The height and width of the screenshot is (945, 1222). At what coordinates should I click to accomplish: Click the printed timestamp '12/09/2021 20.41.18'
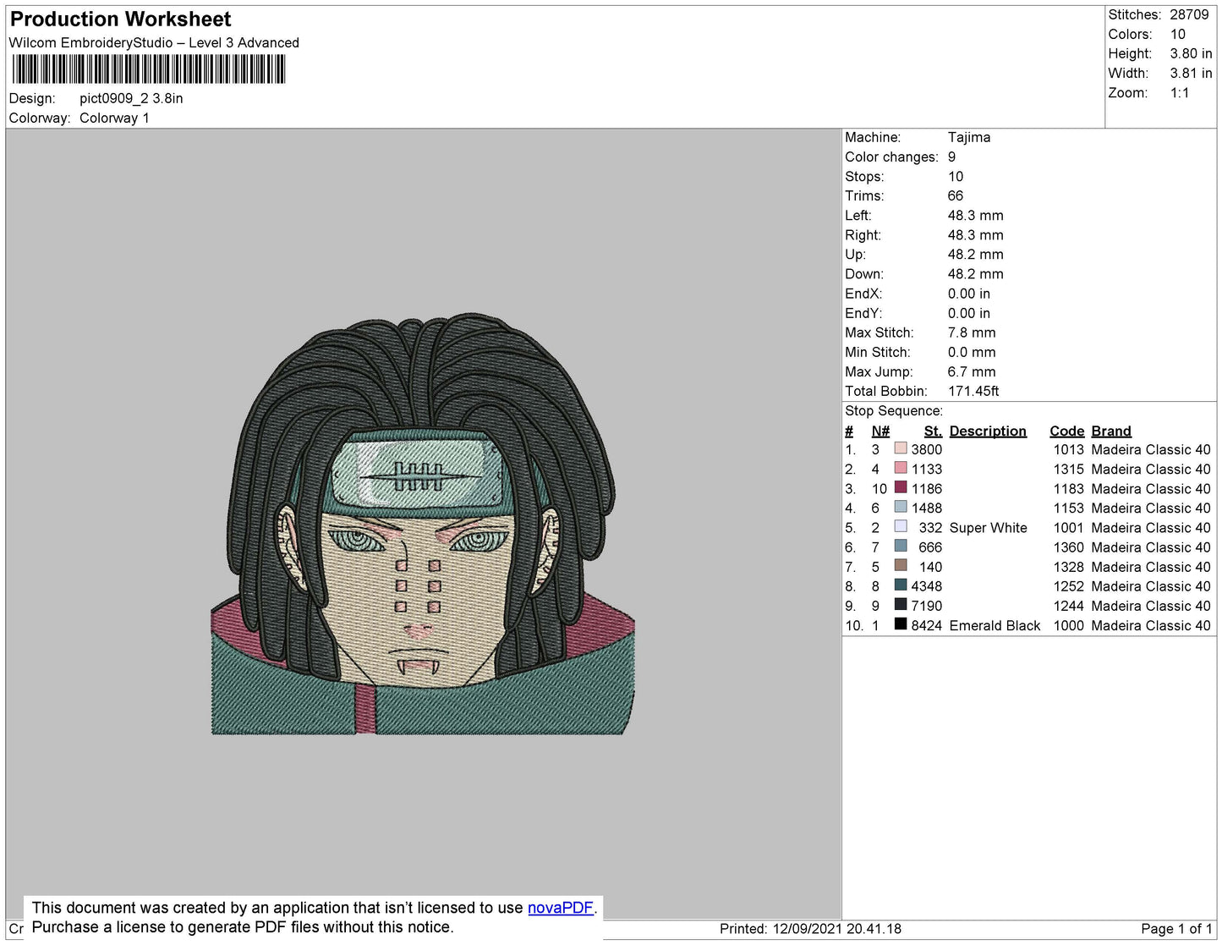[836, 928]
